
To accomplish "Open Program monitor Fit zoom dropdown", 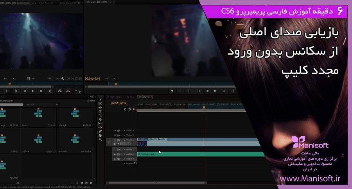I will (x=110, y=78).
